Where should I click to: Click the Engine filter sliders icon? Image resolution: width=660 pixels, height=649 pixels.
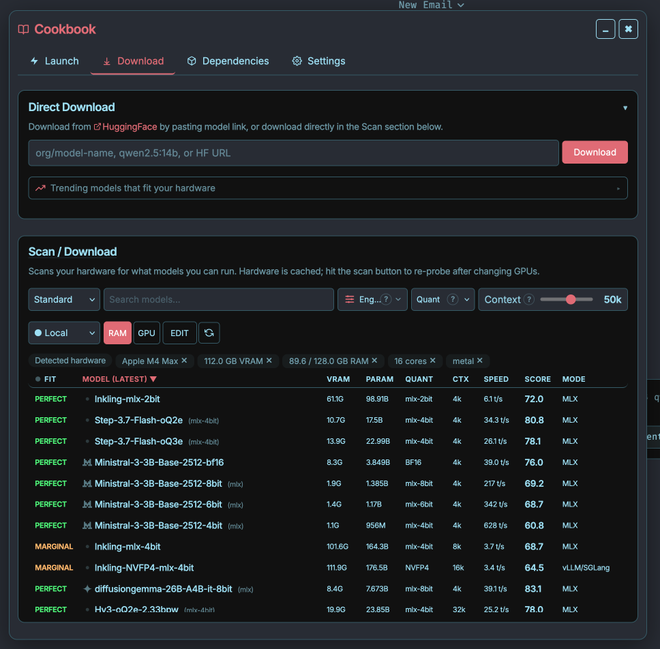349,299
